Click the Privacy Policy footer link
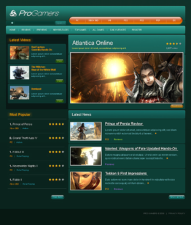Screen dimensions: 191x225 tap(177, 213)
